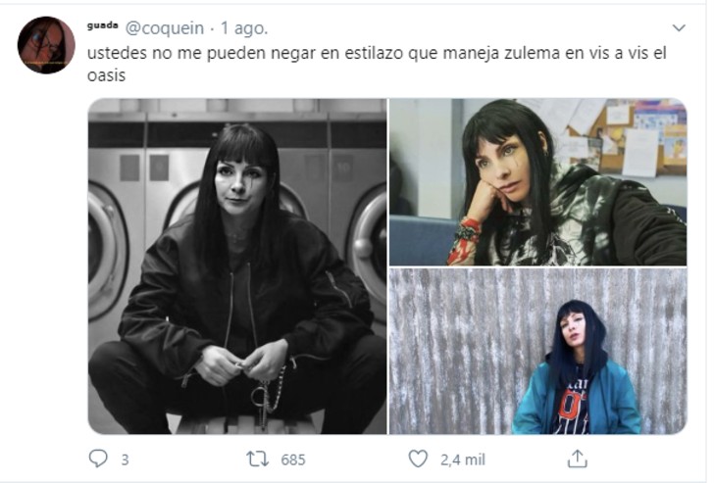Open the teal jacket photo by metal wall
The width and height of the screenshot is (714, 483).
coord(537,351)
